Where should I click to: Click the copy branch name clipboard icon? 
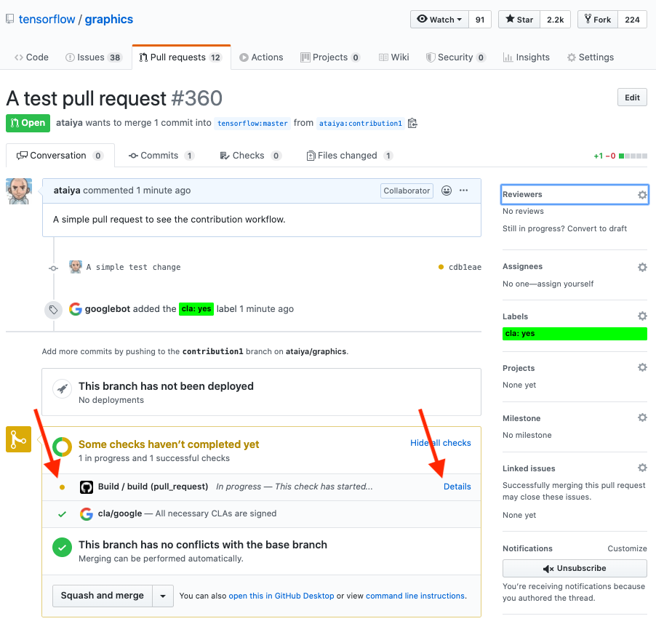[x=412, y=123]
